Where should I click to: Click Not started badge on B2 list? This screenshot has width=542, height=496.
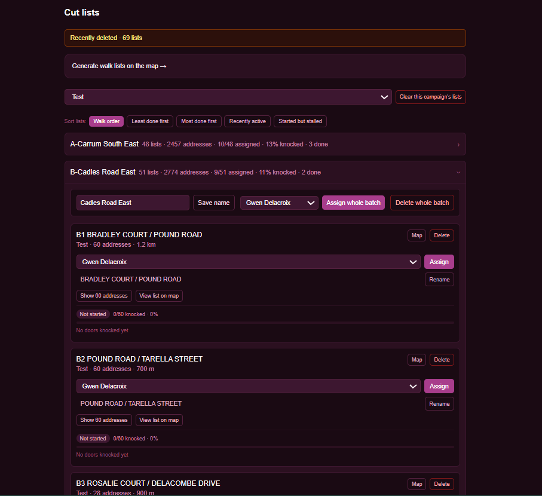pyautogui.click(x=93, y=438)
